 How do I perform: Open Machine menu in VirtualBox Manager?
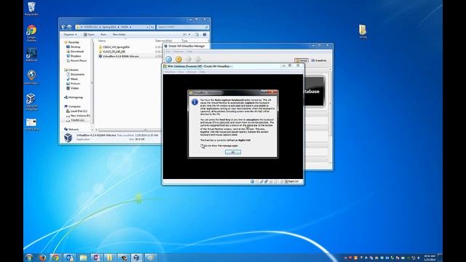(x=178, y=52)
